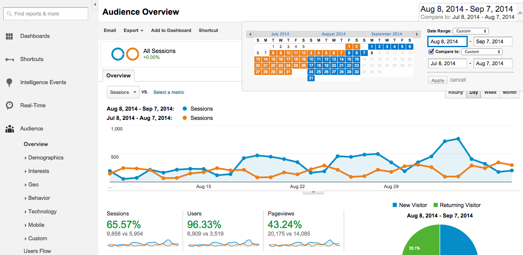Switch chart granularity to Month
The width and height of the screenshot is (523, 255).
point(510,93)
